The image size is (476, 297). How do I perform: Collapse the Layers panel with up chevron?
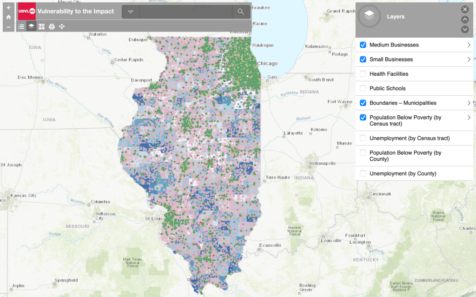pyautogui.click(x=465, y=20)
